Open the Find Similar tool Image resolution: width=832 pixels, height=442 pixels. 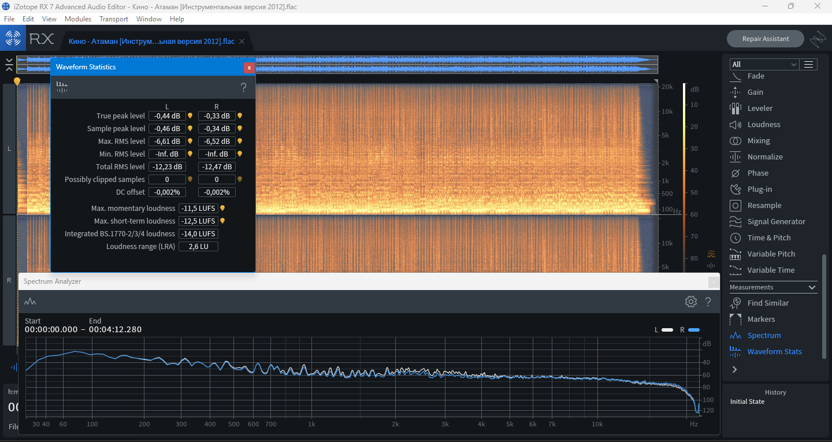coord(767,303)
